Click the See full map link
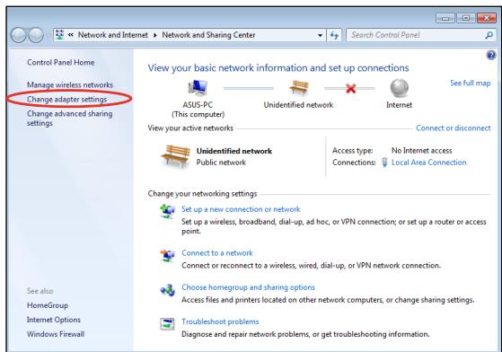 coord(470,84)
